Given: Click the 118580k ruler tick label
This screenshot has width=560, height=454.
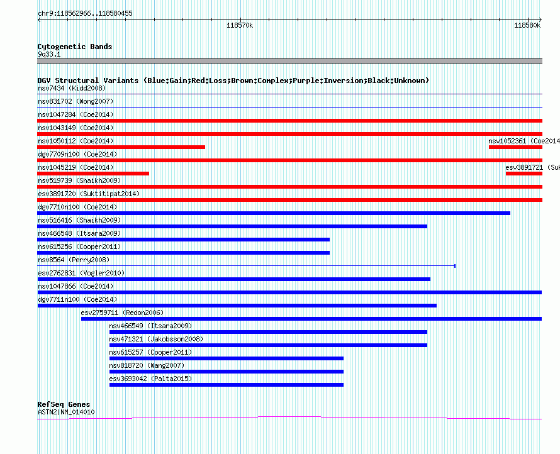Looking at the screenshot, I should 527,25.
